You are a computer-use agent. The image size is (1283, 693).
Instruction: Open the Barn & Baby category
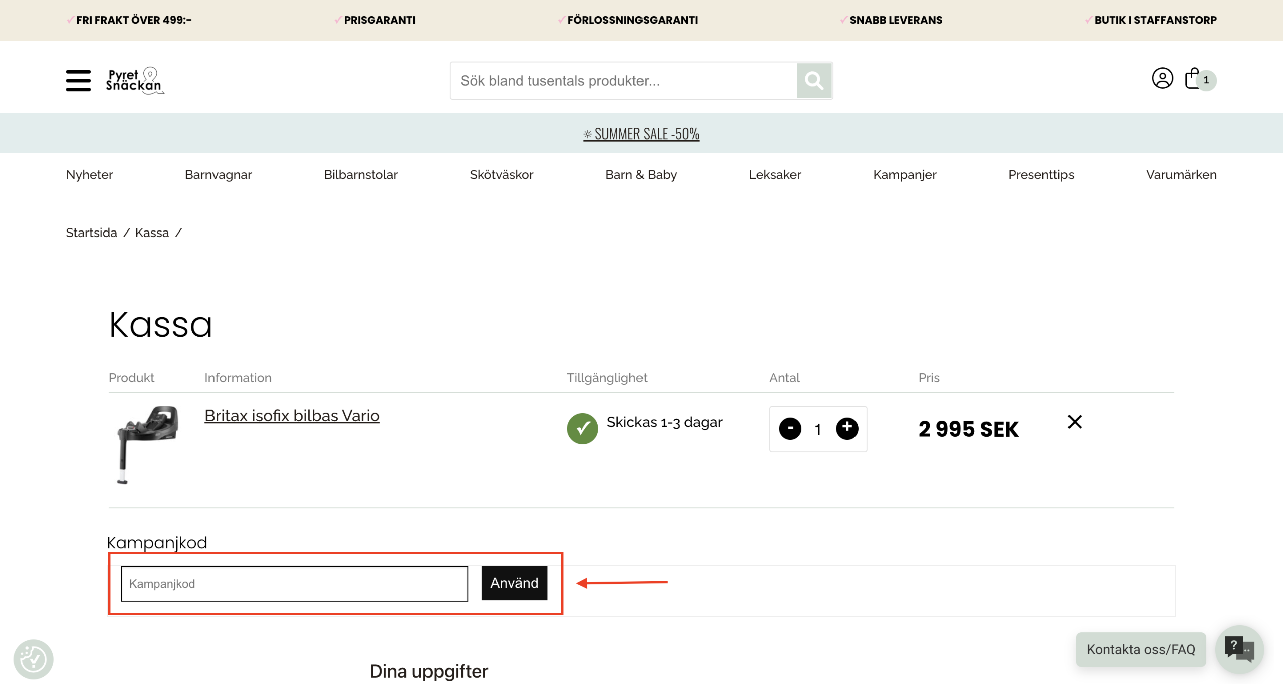pos(641,175)
